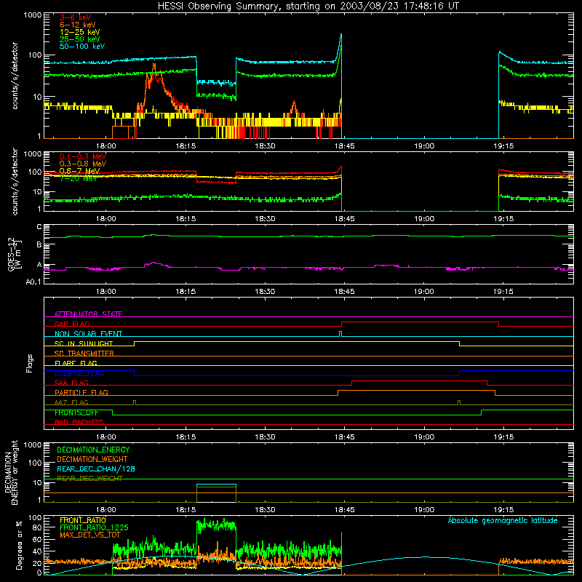The width and height of the screenshot is (582, 582).
Task: Click the REAR_DEC_CHAN raised box near 18:20
Action: (x=216, y=485)
